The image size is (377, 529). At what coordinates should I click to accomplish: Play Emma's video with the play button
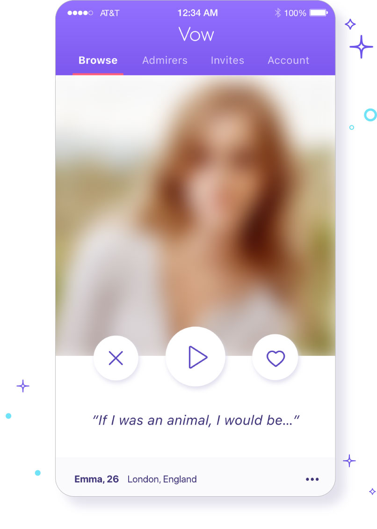pyautogui.click(x=196, y=357)
